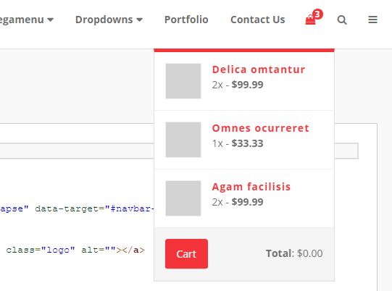Expand the Dropdowns caret arrow
The height and width of the screenshot is (291, 392).
(140, 20)
